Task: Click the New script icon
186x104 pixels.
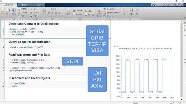Action: [2, 10]
